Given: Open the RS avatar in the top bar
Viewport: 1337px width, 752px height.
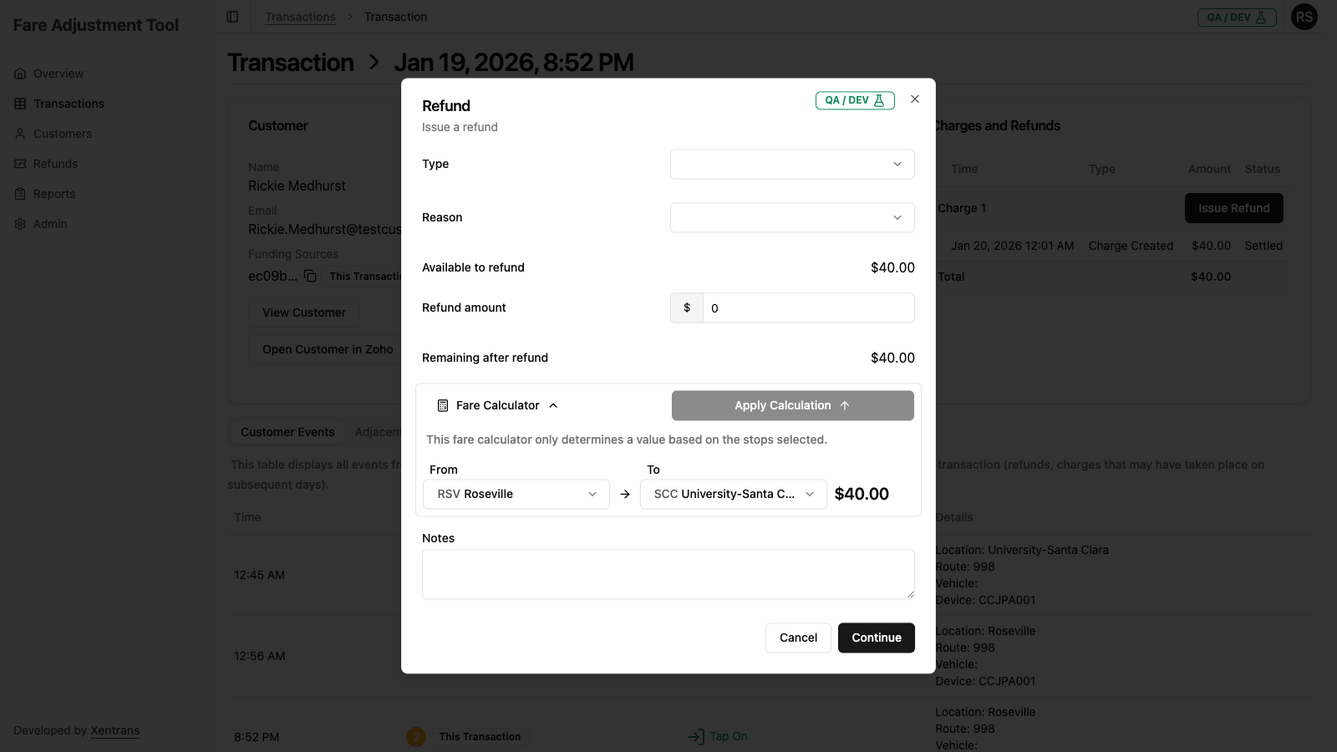Looking at the screenshot, I should pos(1304,16).
